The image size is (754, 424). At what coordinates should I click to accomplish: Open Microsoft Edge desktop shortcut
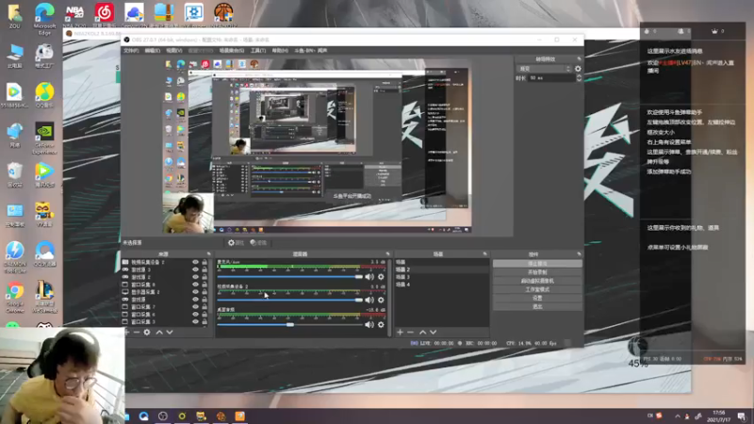click(x=44, y=18)
